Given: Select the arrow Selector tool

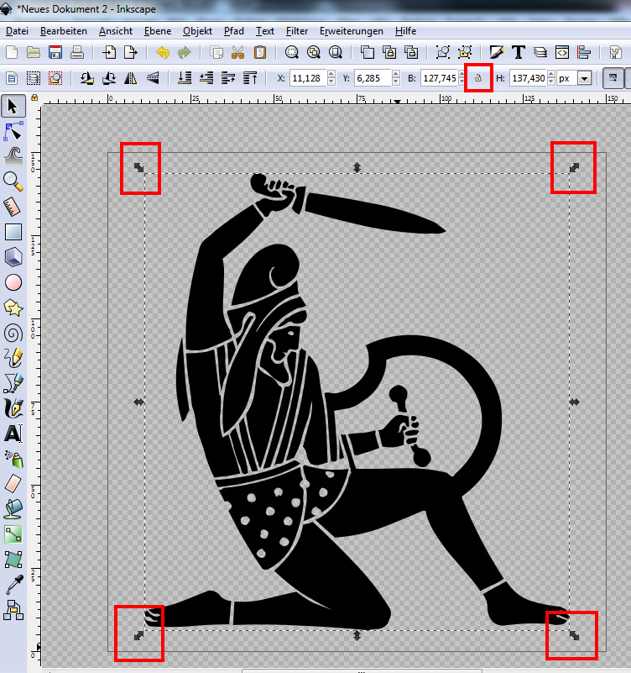Looking at the screenshot, I should tap(13, 106).
